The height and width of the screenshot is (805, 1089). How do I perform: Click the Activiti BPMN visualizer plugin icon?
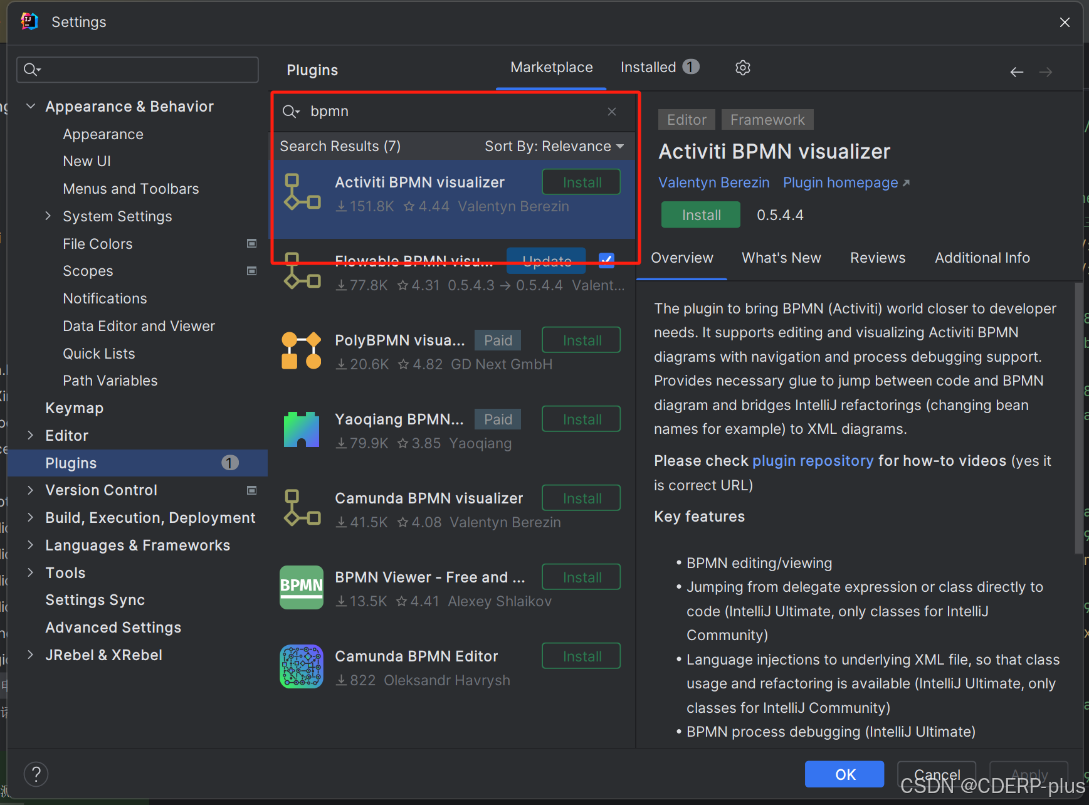point(302,192)
